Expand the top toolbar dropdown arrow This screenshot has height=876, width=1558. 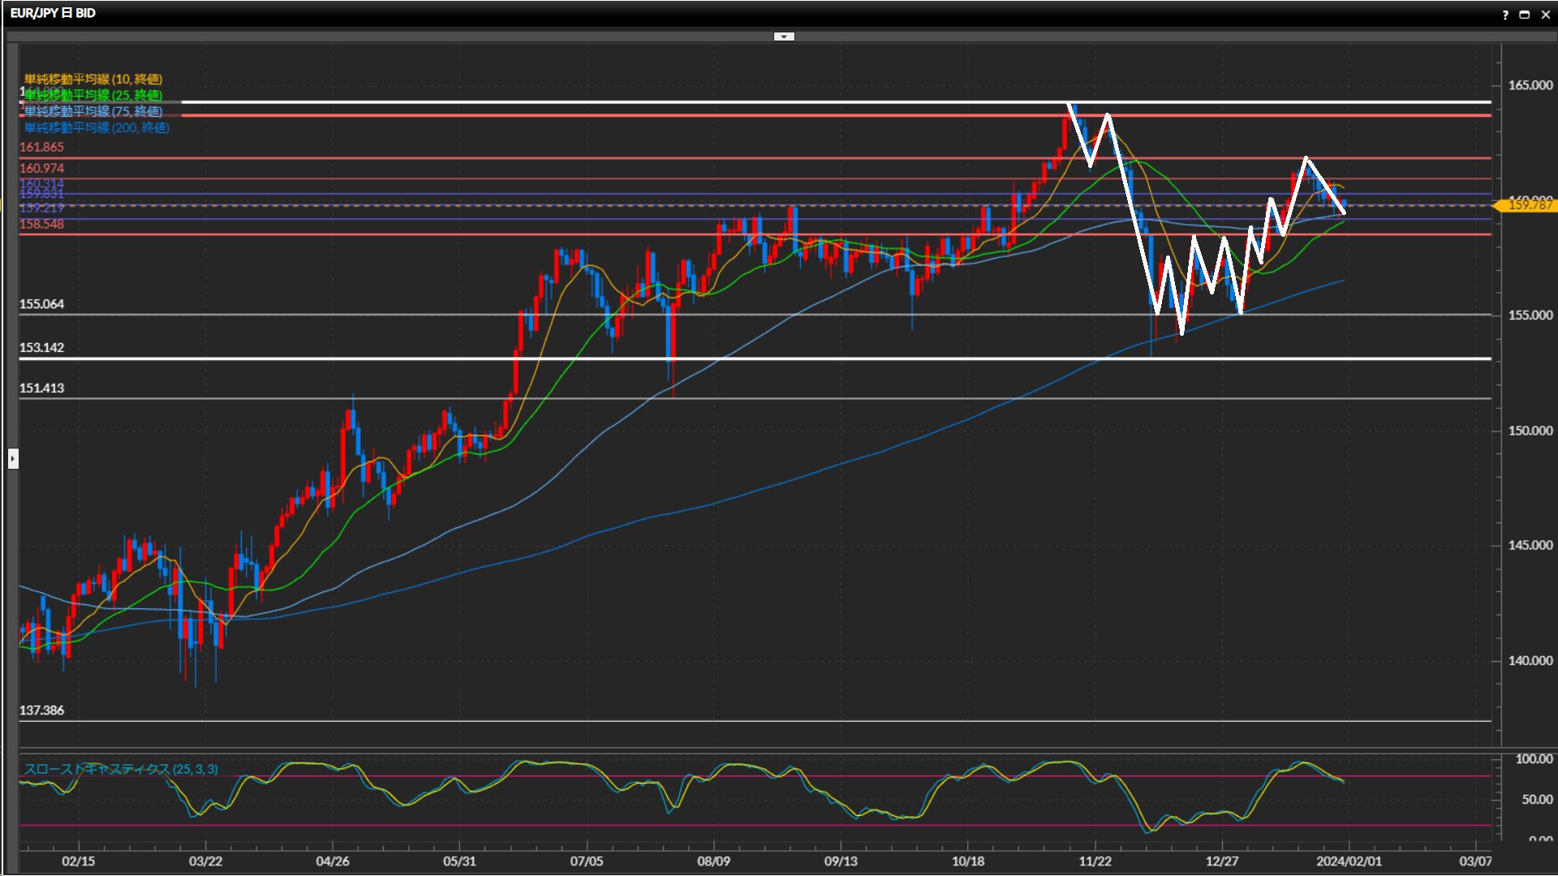pos(784,36)
